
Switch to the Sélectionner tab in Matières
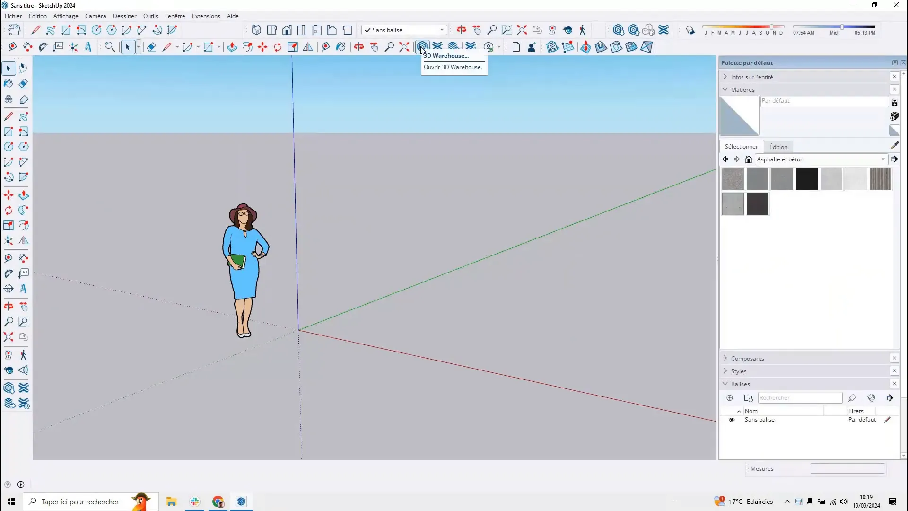(741, 147)
